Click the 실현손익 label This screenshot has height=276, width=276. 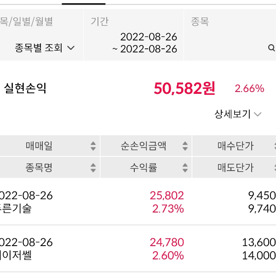click(x=25, y=88)
